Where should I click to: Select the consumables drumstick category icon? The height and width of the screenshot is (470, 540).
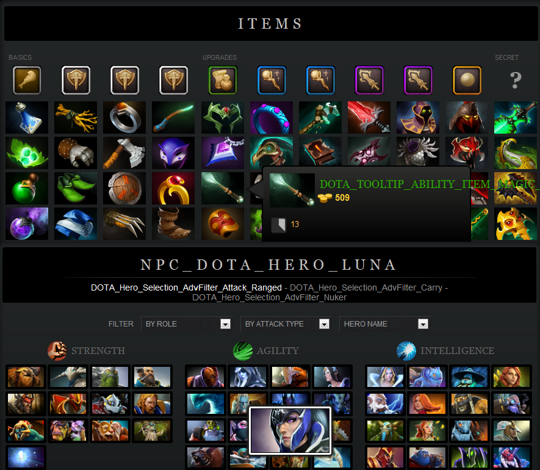[27, 81]
